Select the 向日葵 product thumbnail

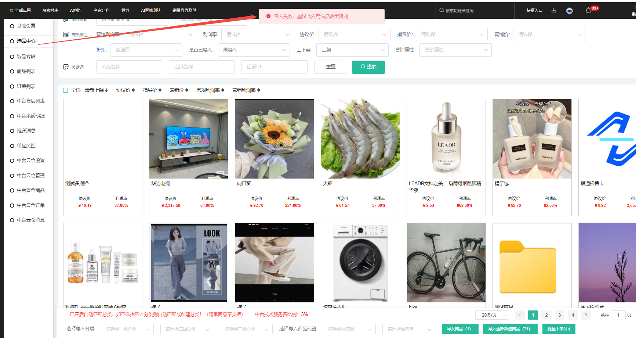tap(275, 139)
